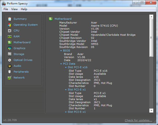Open the View menu
Image resolution: width=158 pixels, height=125 pixels.
tap(14, 9)
